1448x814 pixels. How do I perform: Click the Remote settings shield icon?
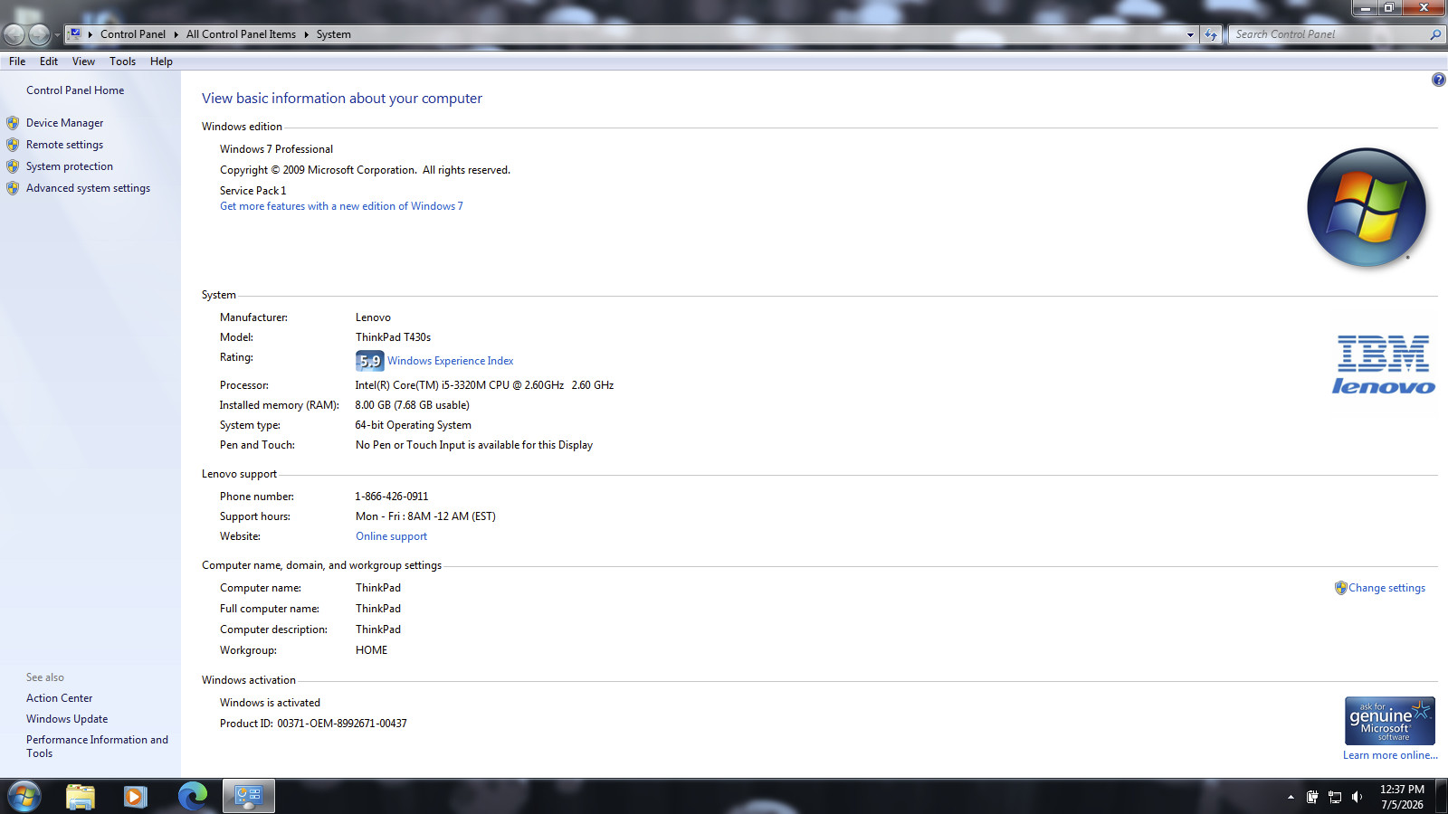(x=13, y=145)
